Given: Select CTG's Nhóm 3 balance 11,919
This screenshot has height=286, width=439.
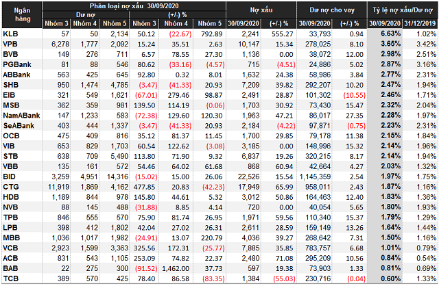Looking at the screenshot, I should coord(58,187).
